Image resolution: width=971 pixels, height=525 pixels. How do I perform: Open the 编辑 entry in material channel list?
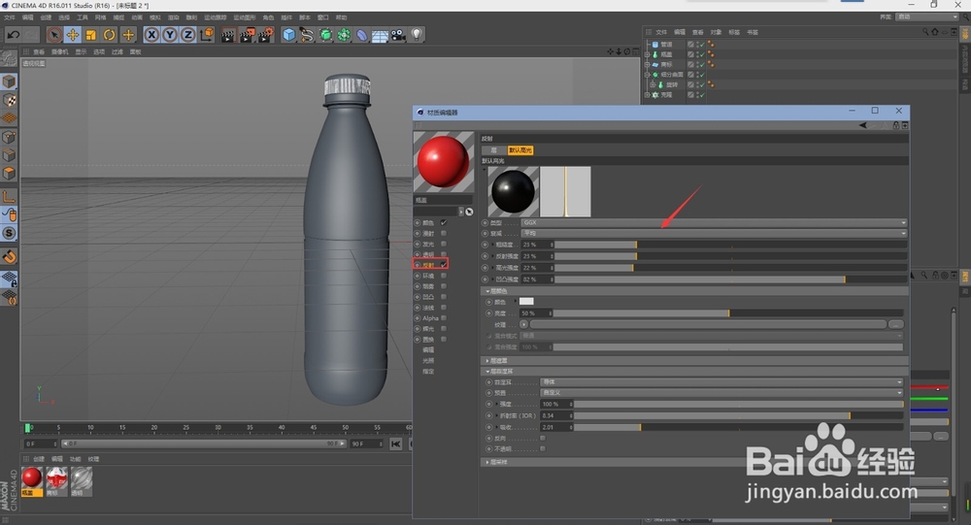[x=428, y=349]
